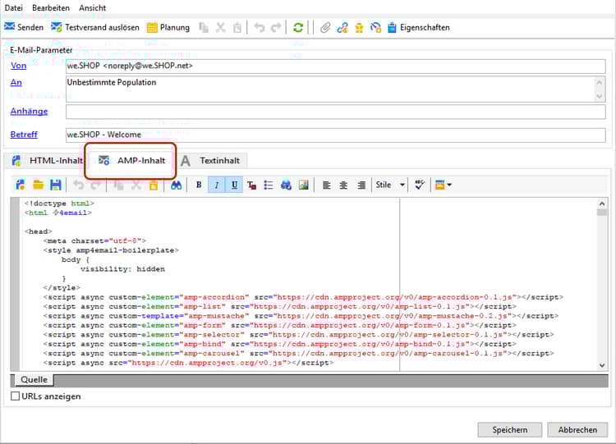Click the editor toolbar redo icon

coord(95,185)
